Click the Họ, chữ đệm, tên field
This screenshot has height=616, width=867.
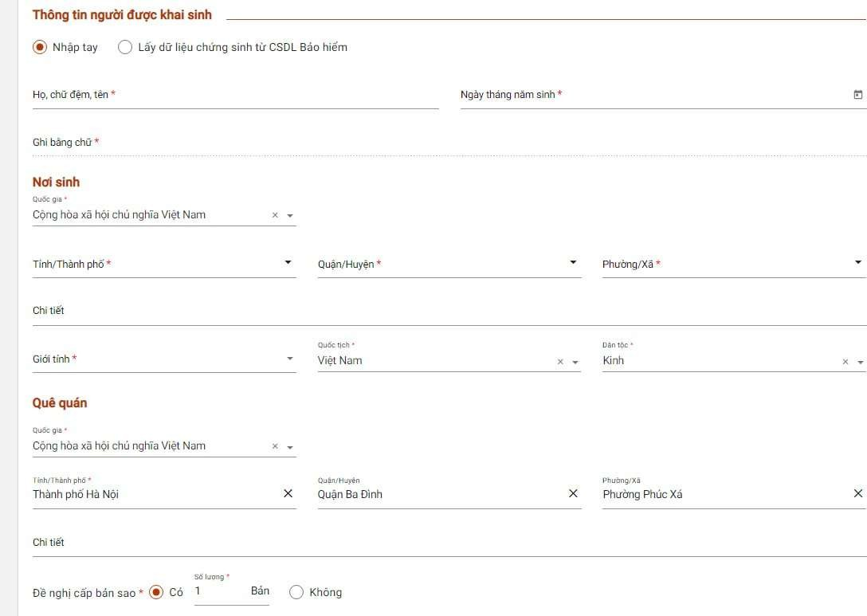(235, 96)
